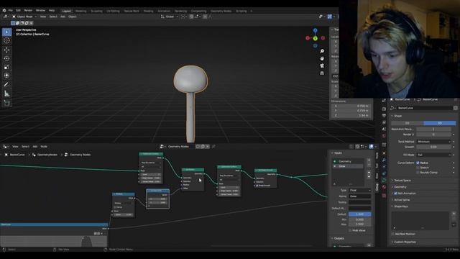Open the Fill Mode dropdown

[433, 155]
